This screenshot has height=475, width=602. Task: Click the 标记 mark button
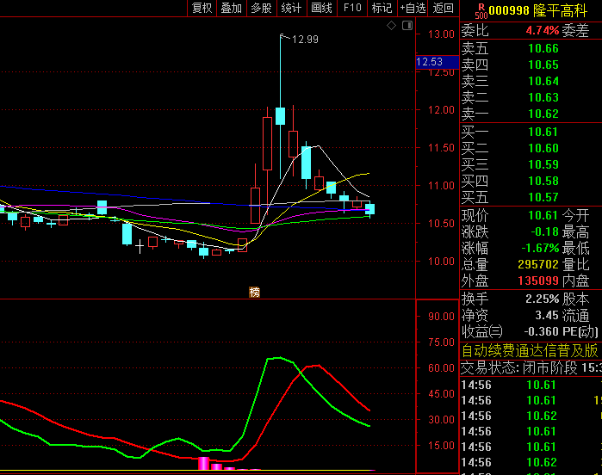coord(381,8)
